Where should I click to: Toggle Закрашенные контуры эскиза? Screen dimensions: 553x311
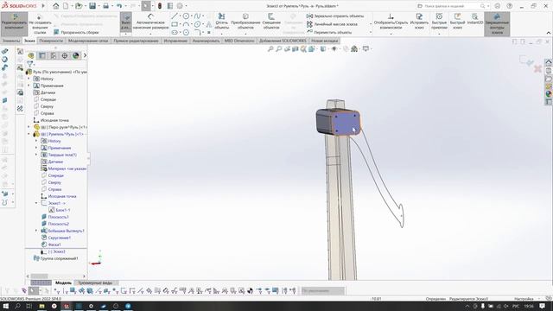tap(497, 23)
